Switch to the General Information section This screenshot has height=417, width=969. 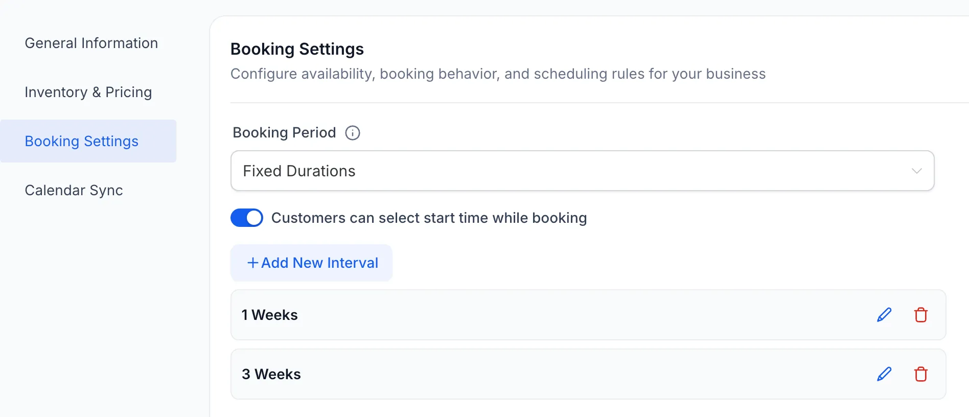pos(91,43)
